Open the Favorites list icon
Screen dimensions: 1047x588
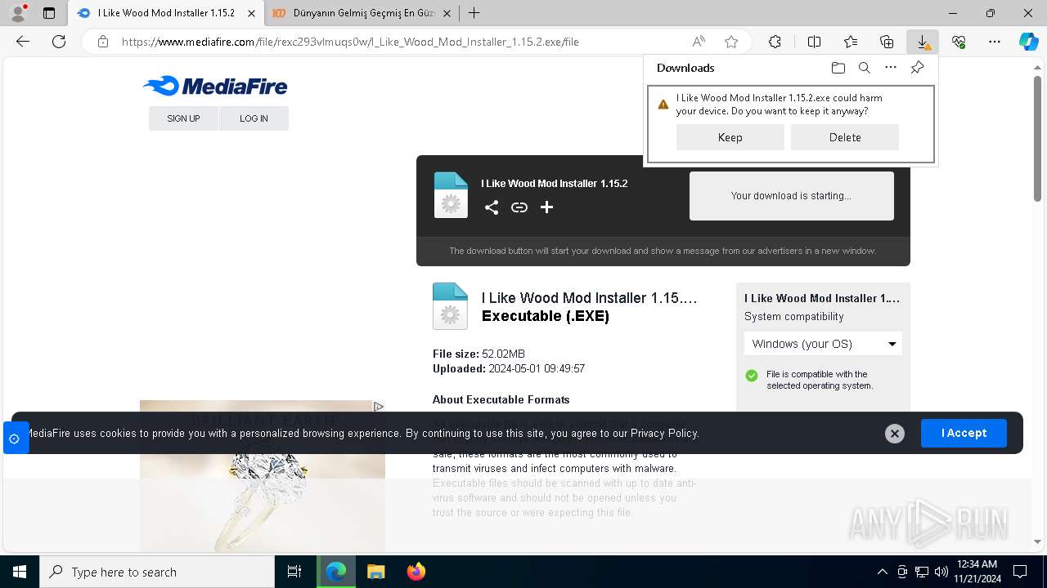click(x=851, y=42)
